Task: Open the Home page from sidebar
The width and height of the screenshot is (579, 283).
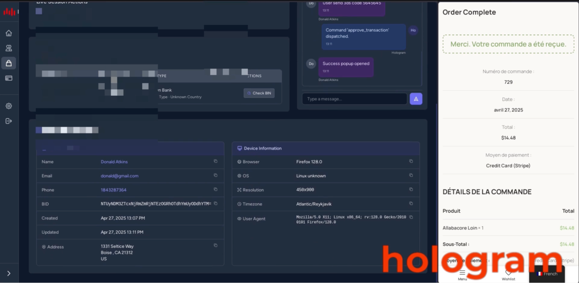Action: 9,33
